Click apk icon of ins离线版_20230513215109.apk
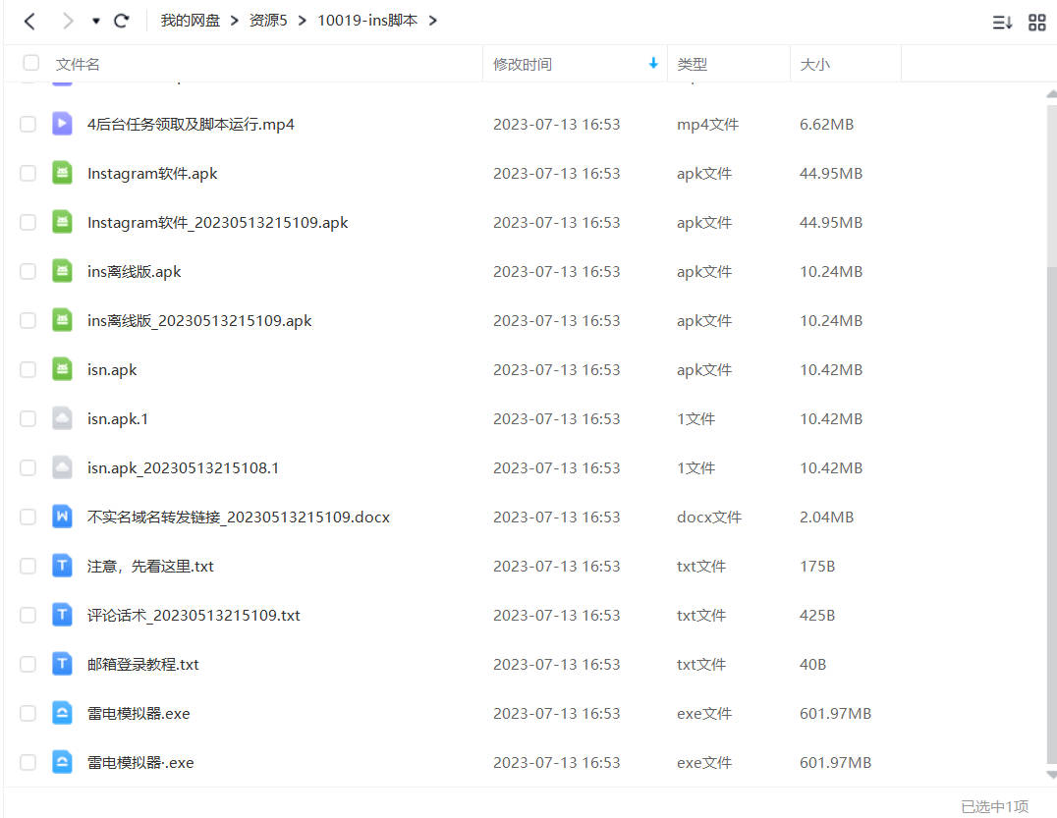 point(62,320)
